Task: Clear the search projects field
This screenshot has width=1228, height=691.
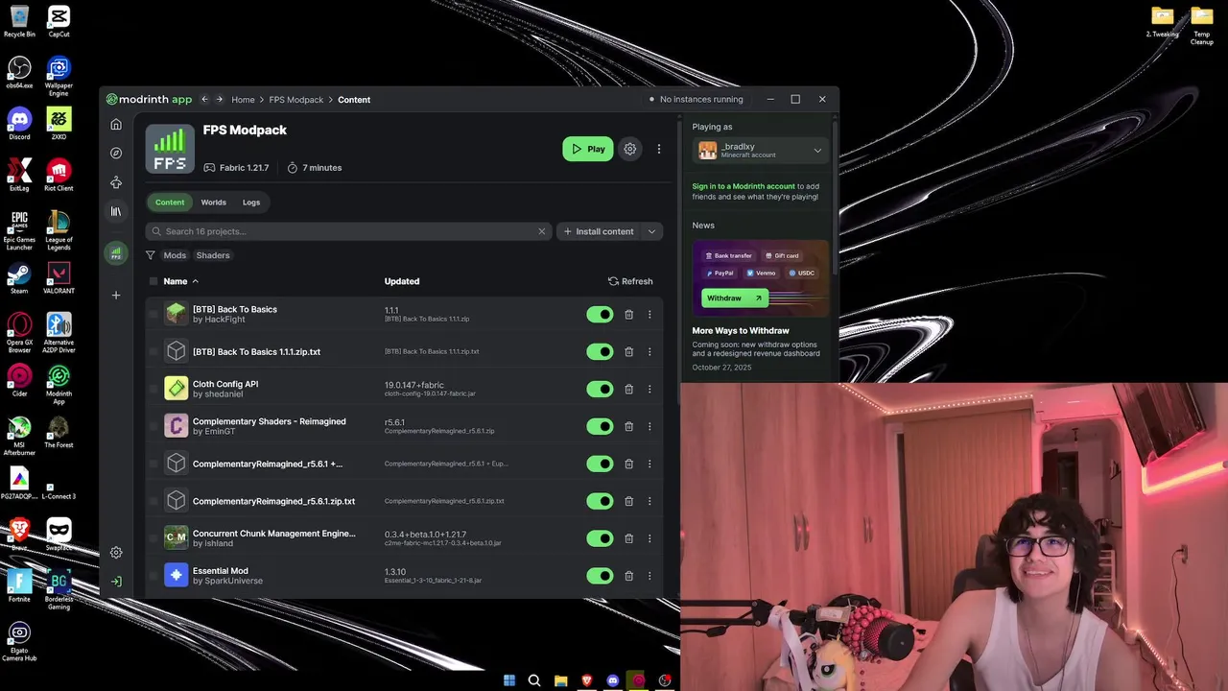Action: (x=541, y=231)
